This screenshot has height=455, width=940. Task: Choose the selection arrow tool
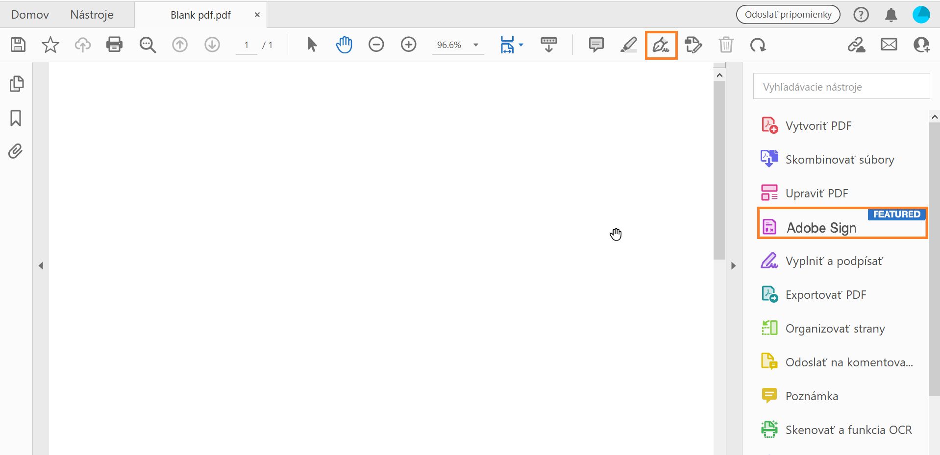pyautogui.click(x=312, y=45)
